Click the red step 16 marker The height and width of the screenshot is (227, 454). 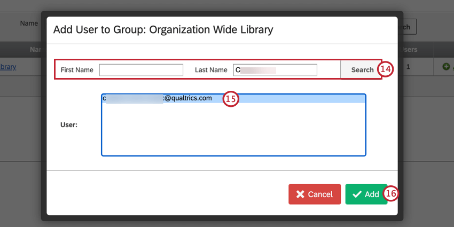click(x=391, y=194)
